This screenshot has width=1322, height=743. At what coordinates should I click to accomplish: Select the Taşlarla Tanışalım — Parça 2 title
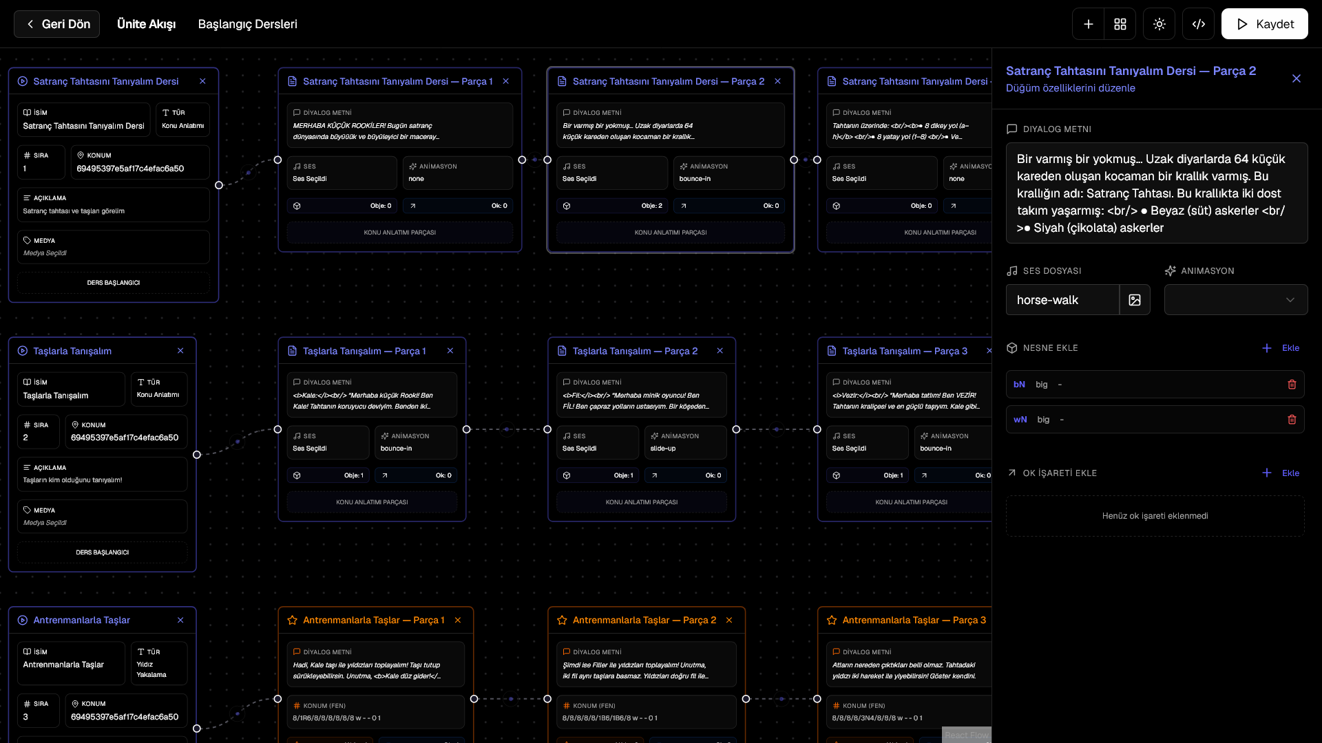(635, 351)
